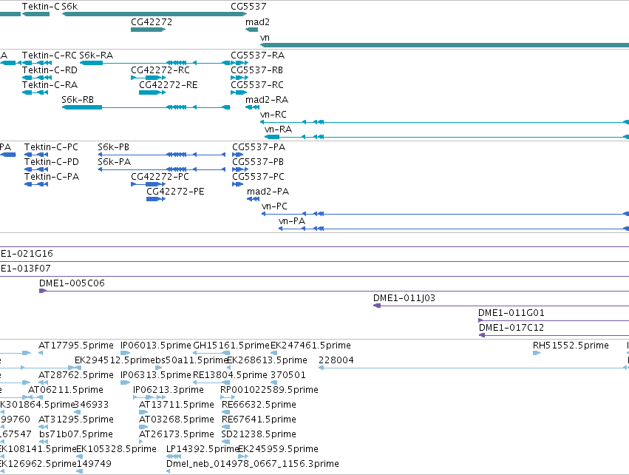Click transcript Tektin-C-RD

[x=37, y=78]
